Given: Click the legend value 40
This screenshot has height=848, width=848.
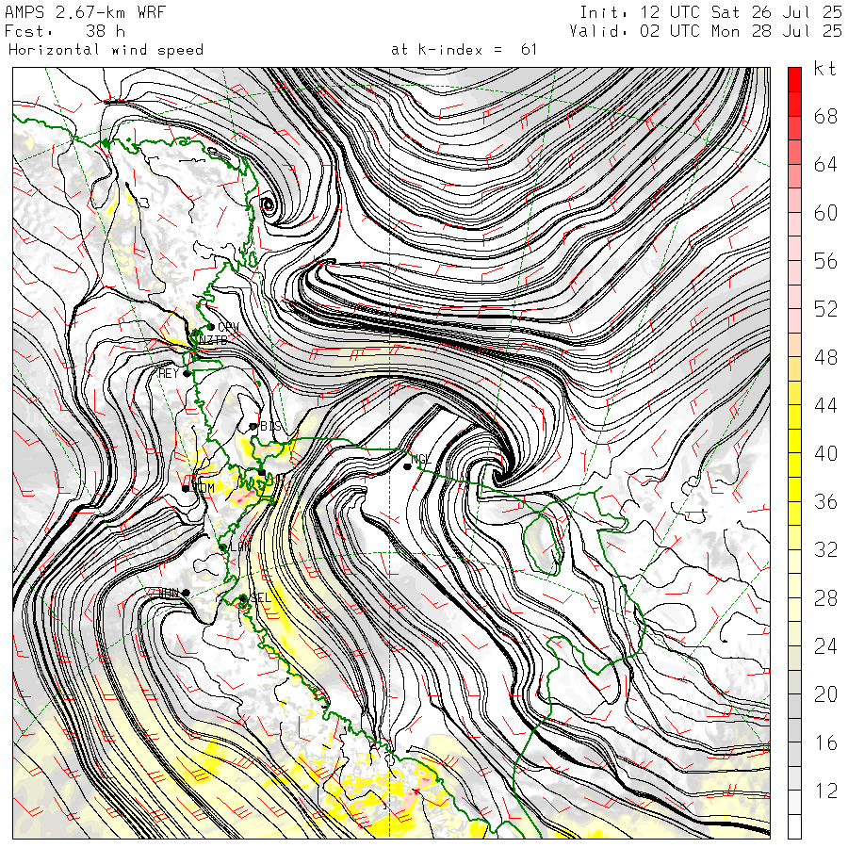Looking at the screenshot, I should 825,453.
